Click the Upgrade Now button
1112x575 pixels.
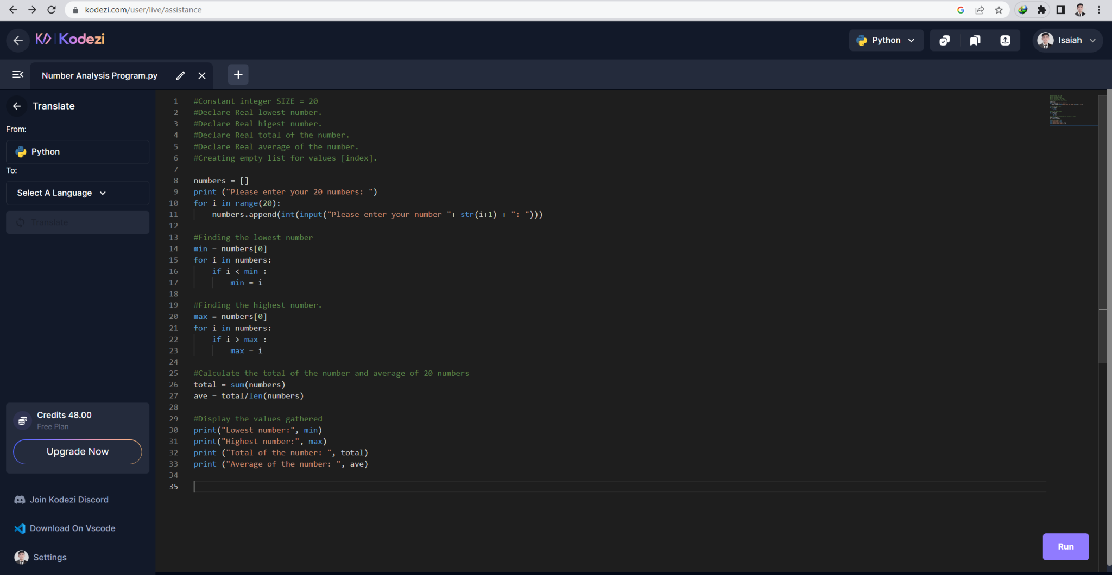pos(78,452)
